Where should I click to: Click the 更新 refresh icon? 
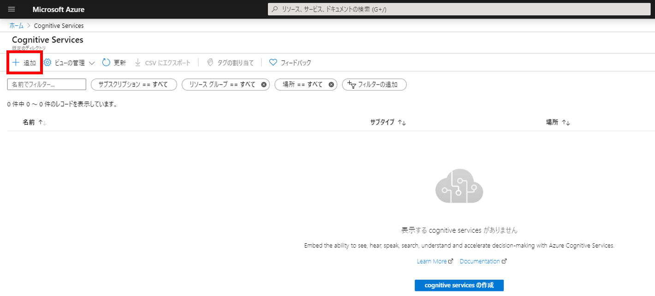point(106,62)
